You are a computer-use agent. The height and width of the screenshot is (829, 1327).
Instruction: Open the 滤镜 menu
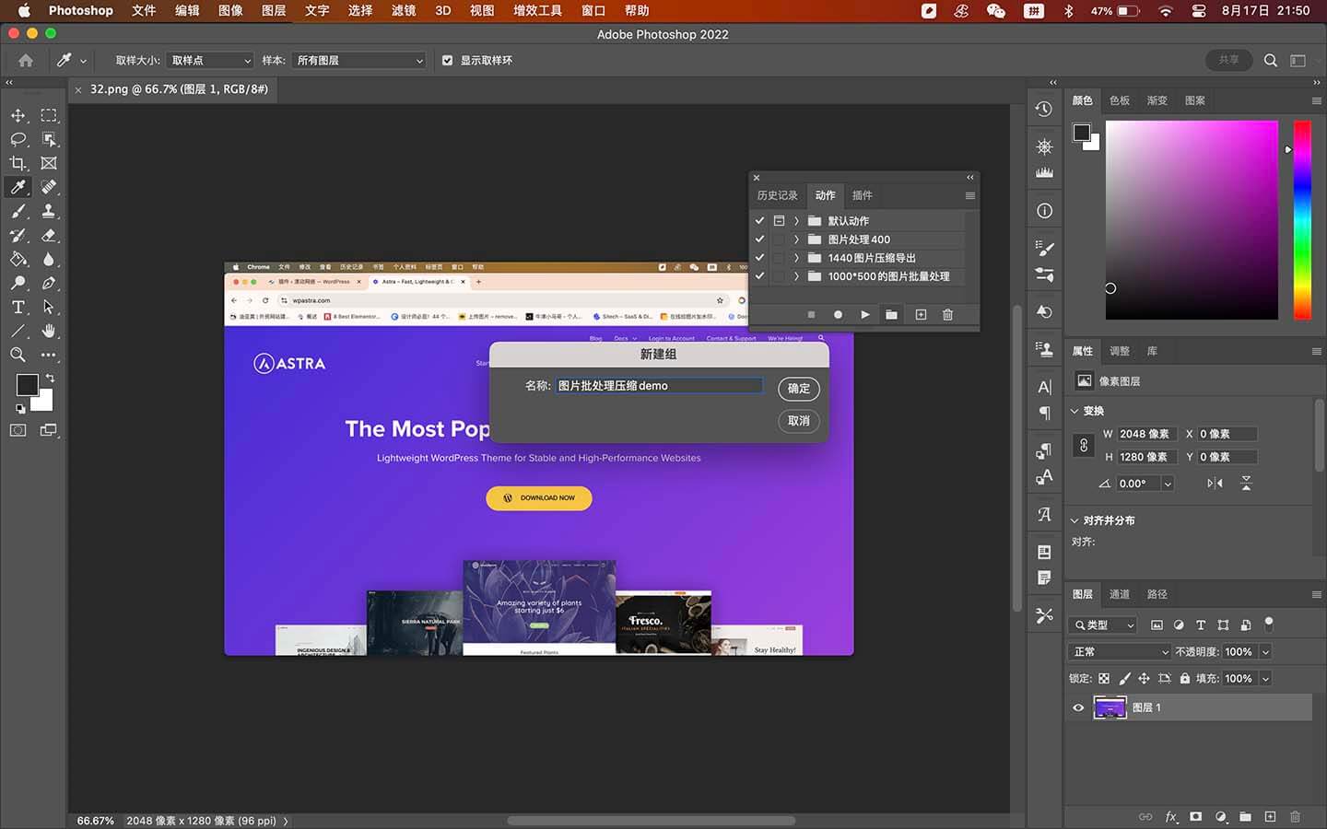[x=404, y=11]
